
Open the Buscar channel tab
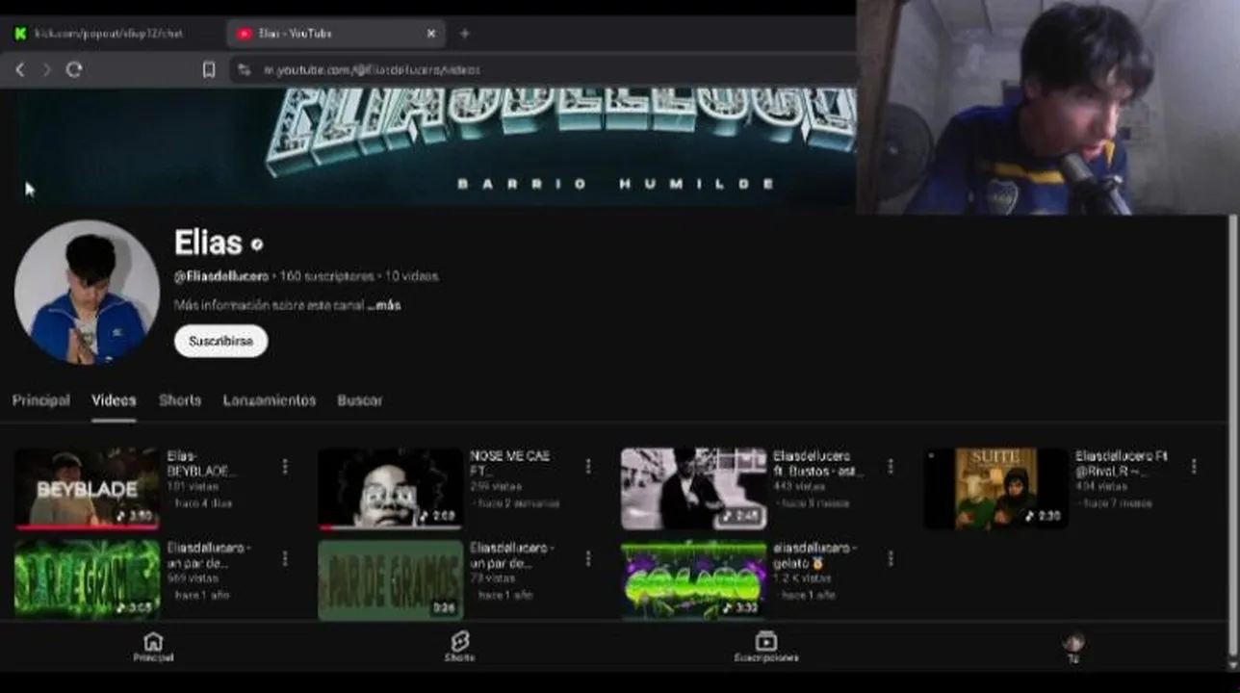tap(360, 400)
